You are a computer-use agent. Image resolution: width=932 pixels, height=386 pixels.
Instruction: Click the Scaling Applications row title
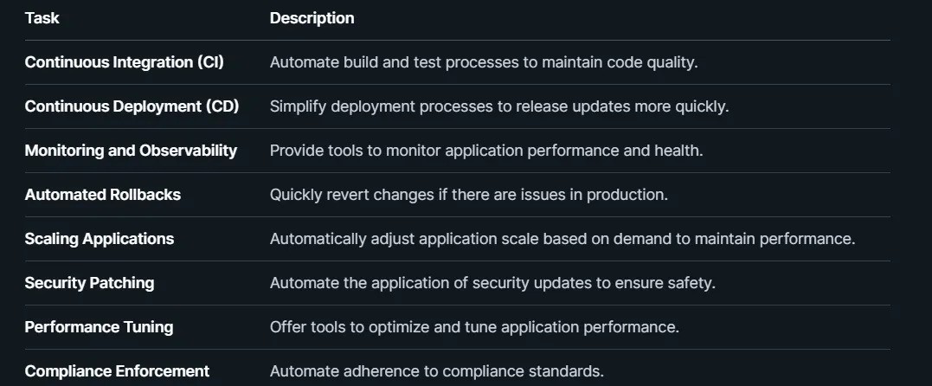99,239
